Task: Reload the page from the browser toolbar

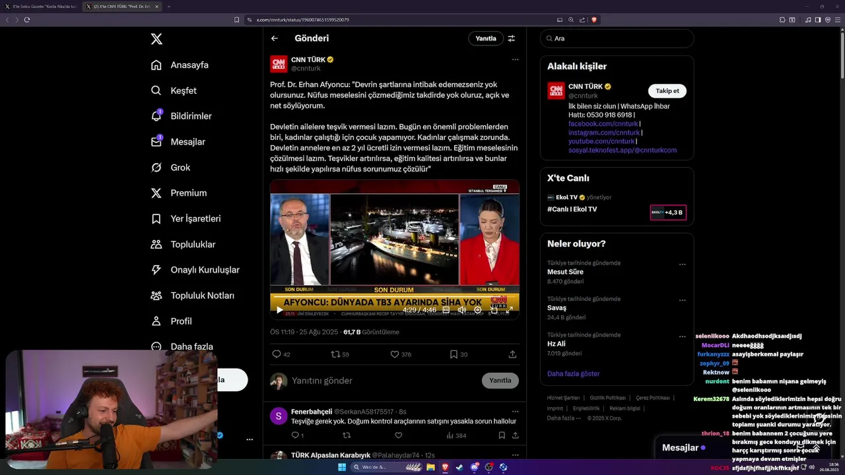Action: point(27,20)
